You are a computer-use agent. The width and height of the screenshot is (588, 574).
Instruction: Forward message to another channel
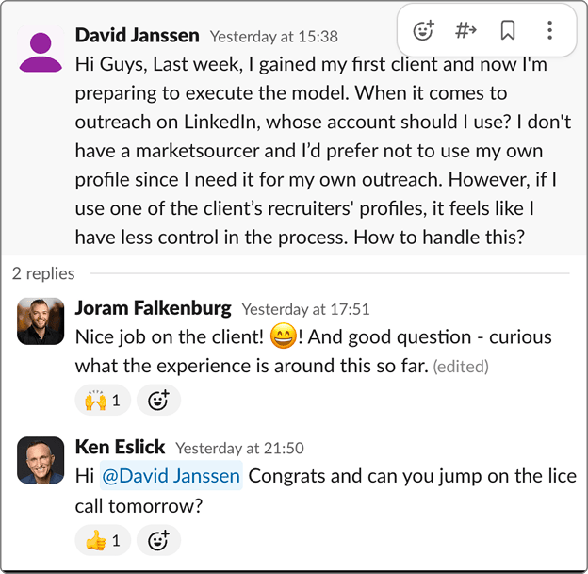coord(465,30)
